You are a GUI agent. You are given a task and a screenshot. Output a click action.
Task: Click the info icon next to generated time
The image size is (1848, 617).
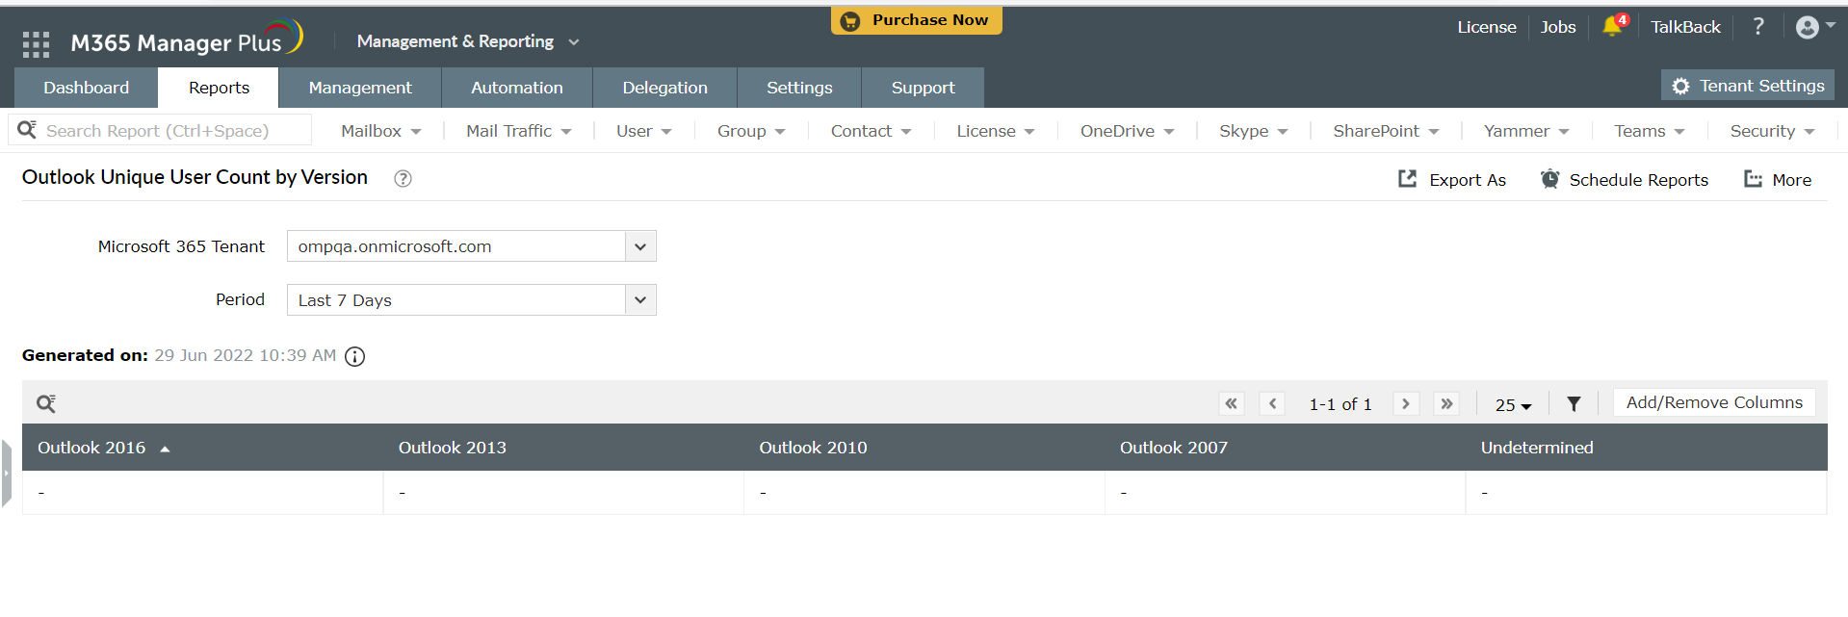(355, 356)
